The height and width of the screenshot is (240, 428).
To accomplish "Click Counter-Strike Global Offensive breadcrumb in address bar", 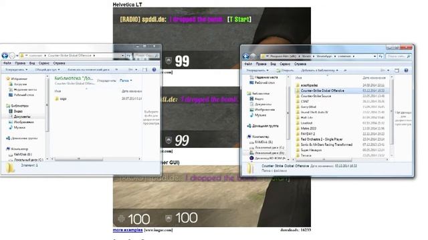I will tap(70, 55).
